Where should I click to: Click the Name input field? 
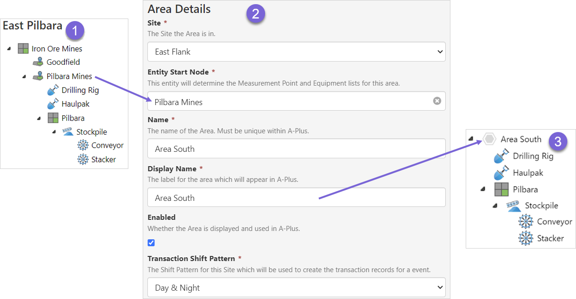[296, 149]
